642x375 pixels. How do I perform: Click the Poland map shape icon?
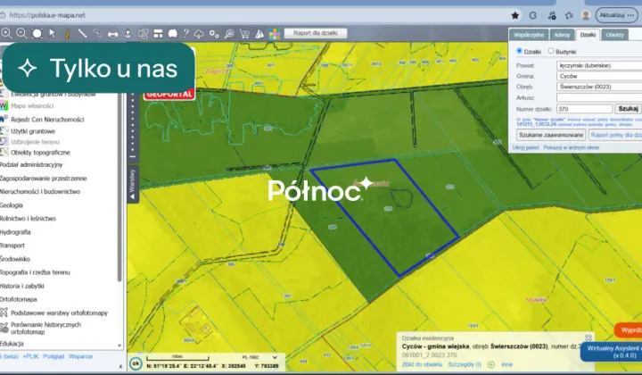click(173, 34)
